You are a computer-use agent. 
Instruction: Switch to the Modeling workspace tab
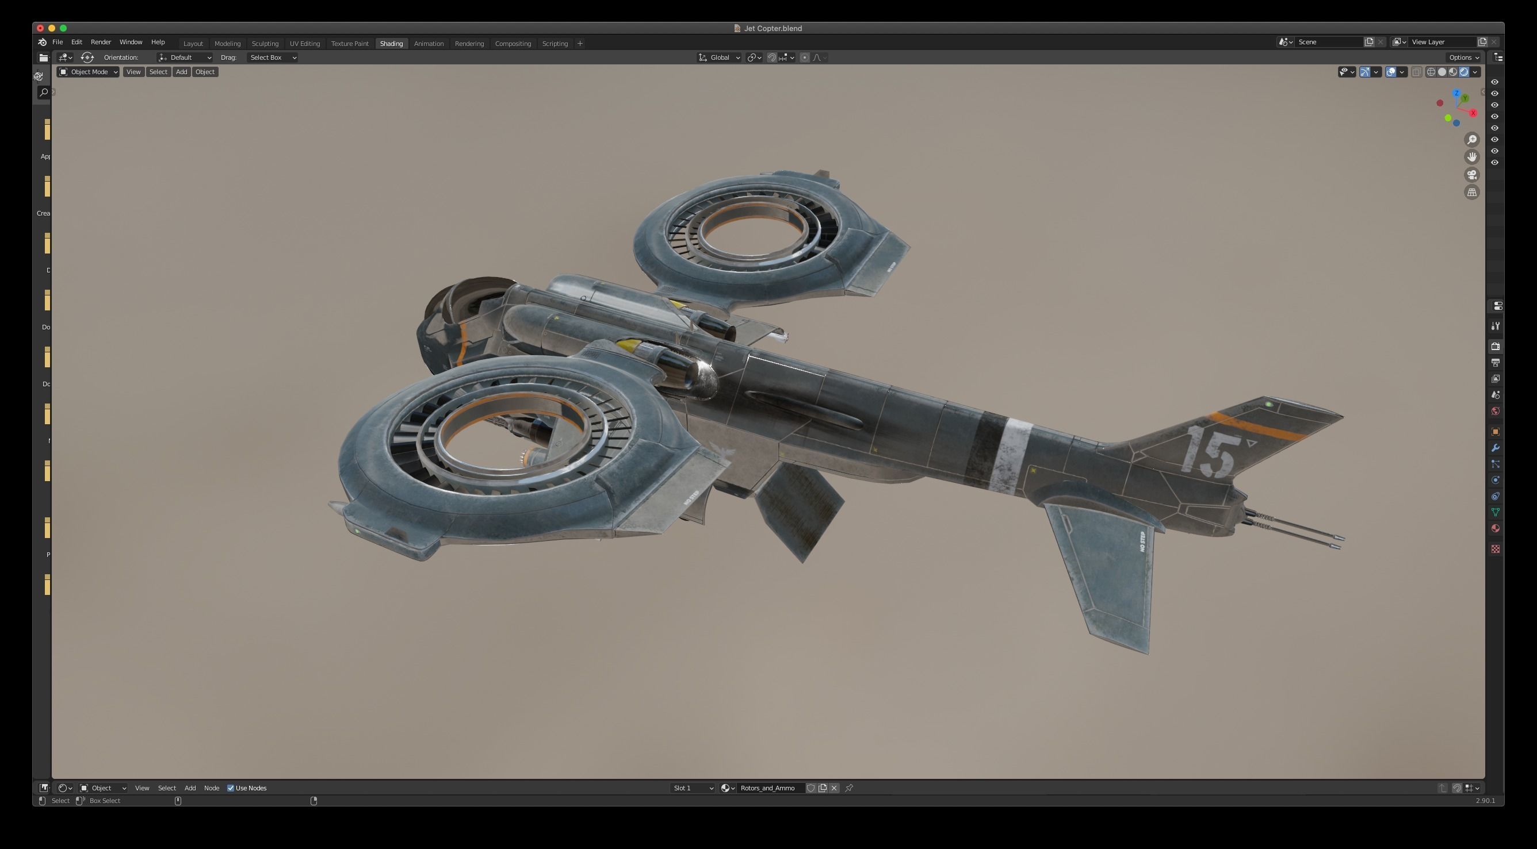pos(227,44)
